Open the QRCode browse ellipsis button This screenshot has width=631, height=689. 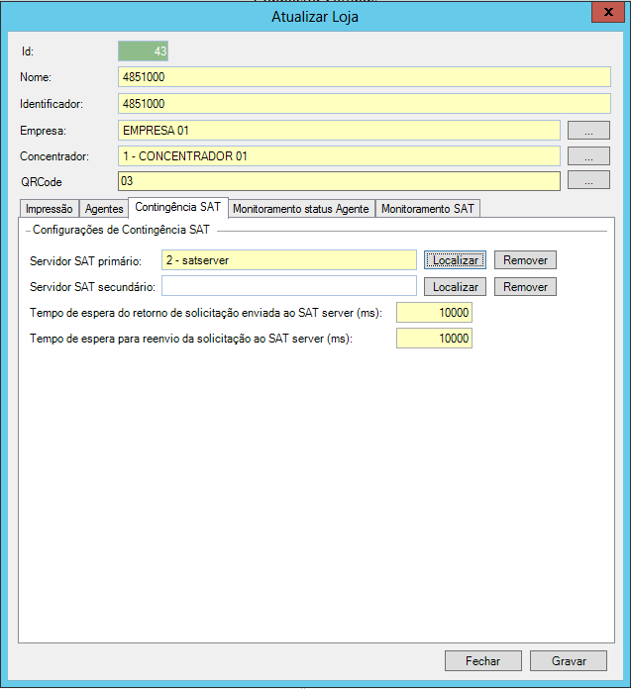(x=588, y=180)
